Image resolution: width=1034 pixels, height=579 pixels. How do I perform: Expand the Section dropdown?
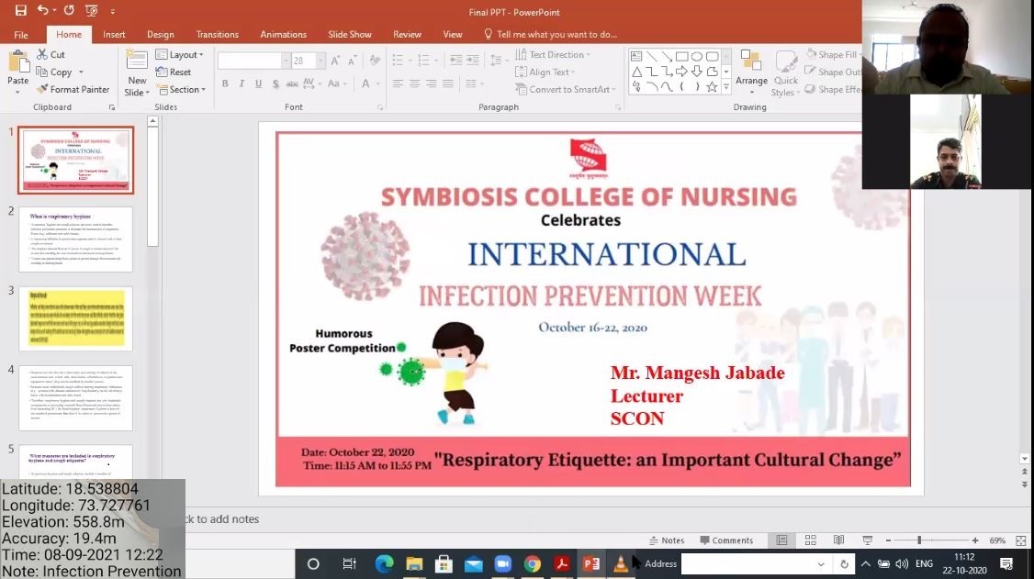pos(180,90)
